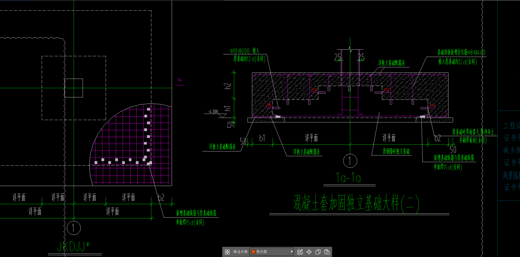Click the 基础顶面新增拉结筋 annotation
This screenshot has width=520, height=257.
coord(461,53)
